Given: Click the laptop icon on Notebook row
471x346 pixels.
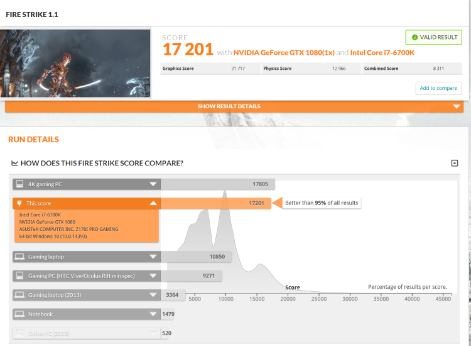Looking at the screenshot, I should tap(20, 314).
